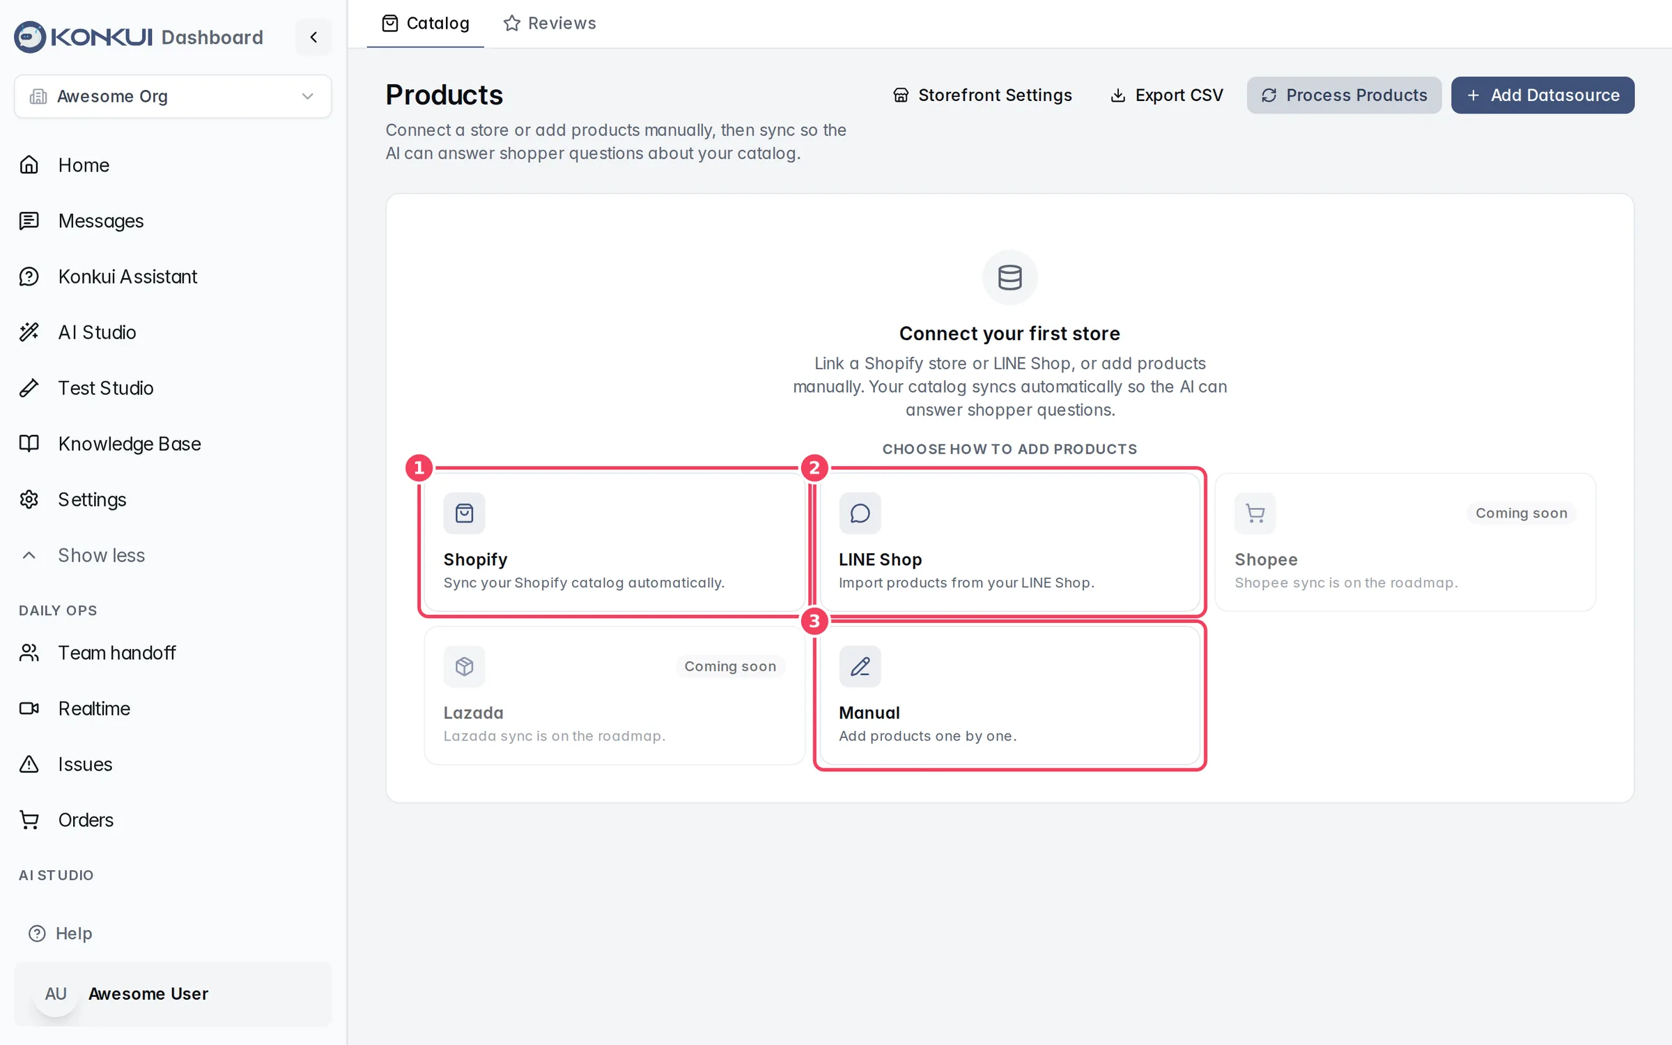
Task: Click the Shopify bag icon
Action: (465, 513)
